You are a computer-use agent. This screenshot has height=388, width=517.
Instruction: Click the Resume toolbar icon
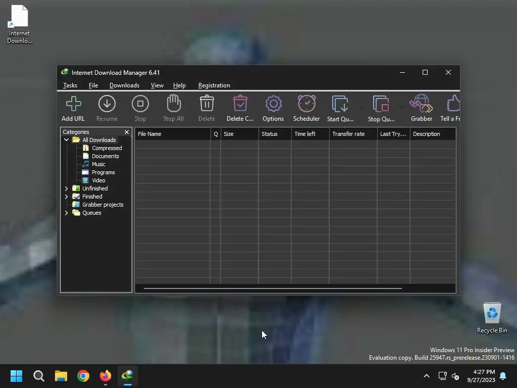[107, 104]
